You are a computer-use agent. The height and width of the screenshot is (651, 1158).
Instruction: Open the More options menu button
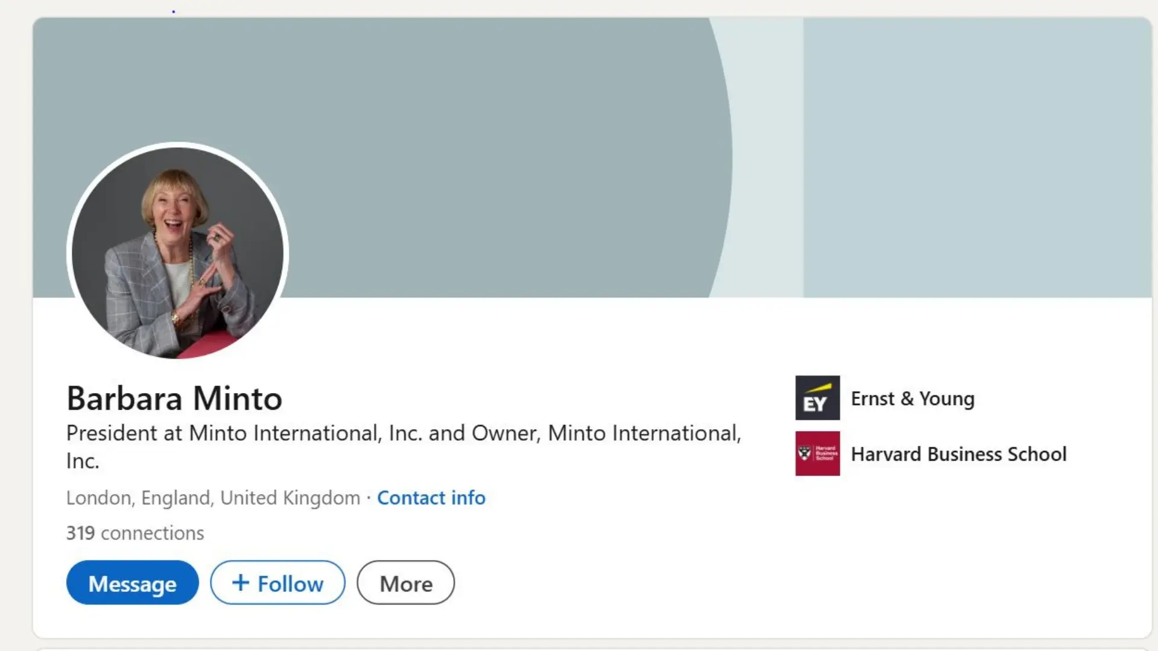click(x=405, y=583)
